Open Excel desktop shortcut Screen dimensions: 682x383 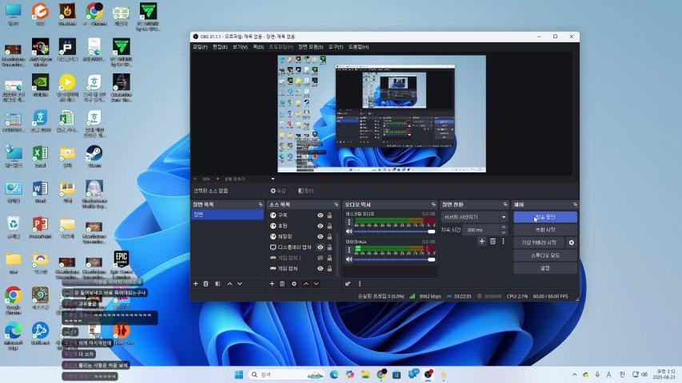tap(40, 156)
